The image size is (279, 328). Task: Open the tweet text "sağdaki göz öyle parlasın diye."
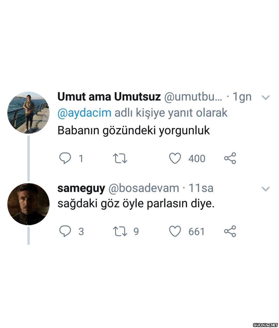[x=136, y=204]
